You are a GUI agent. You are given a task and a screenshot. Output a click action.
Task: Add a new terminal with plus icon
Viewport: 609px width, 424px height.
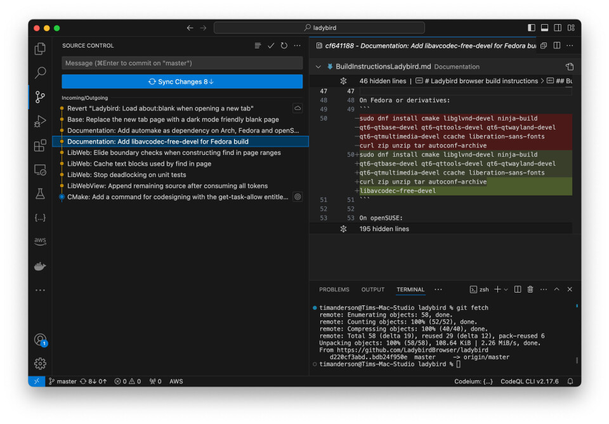coord(497,289)
